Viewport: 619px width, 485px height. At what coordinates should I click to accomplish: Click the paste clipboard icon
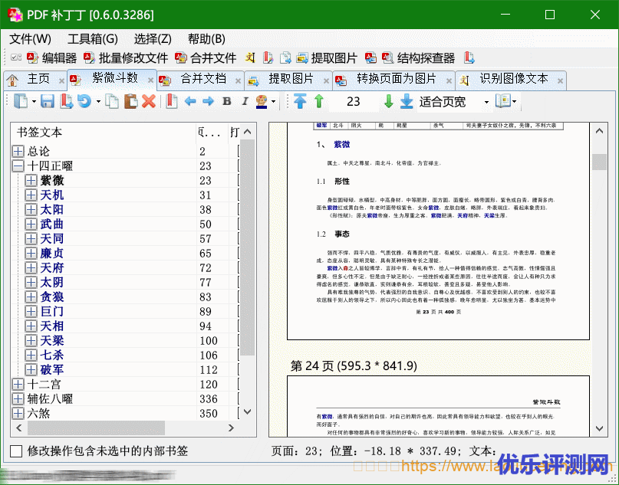(130, 101)
